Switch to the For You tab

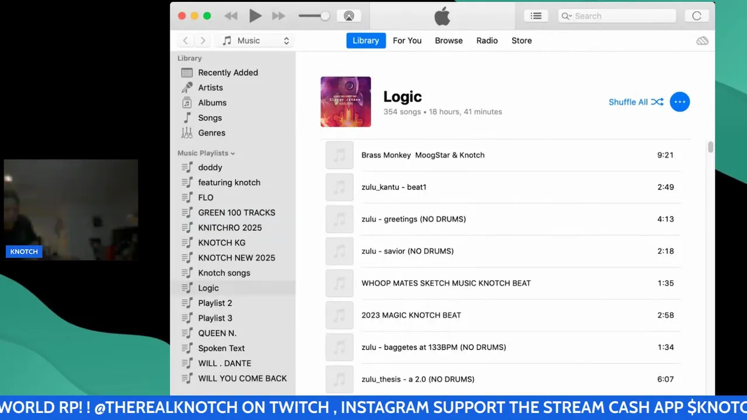click(x=407, y=40)
